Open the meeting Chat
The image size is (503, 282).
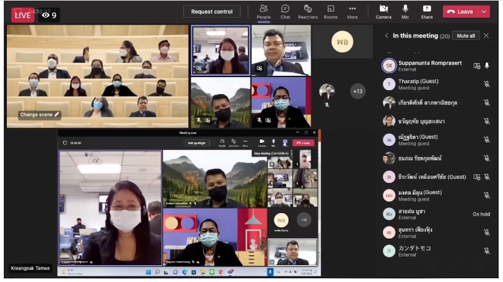click(285, 11)
